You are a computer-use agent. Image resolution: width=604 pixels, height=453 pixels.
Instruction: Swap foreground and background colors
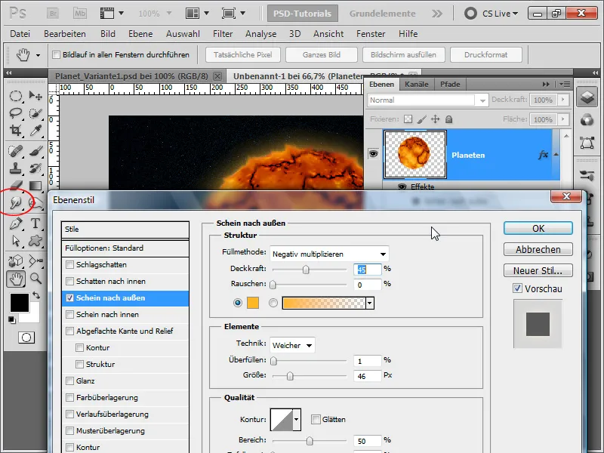pos(36,295)
